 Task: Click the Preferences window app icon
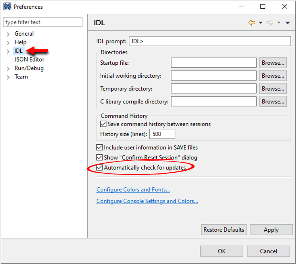pos(7,7)
